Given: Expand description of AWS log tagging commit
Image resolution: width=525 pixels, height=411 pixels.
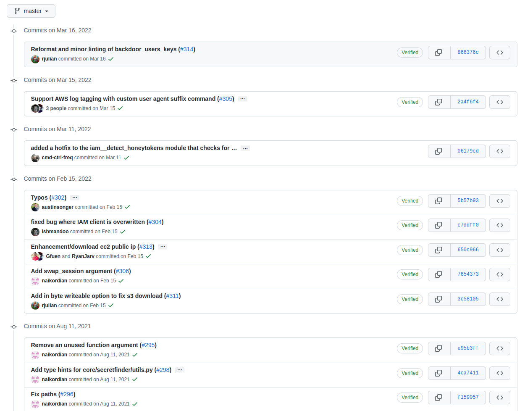Looking at the screenshot, I should tap(242, 99).
